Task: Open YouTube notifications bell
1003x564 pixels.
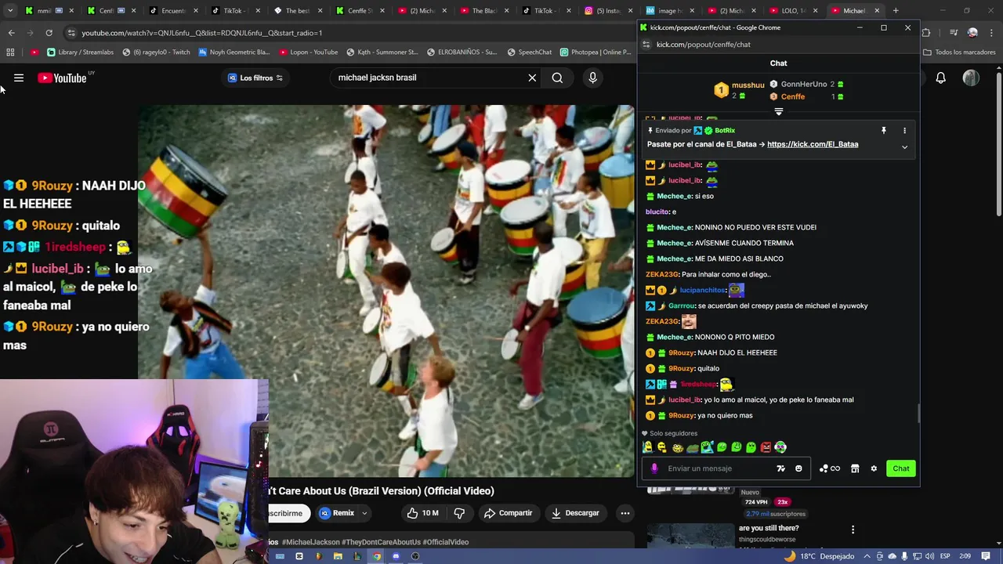Action: tap(940, 78)
